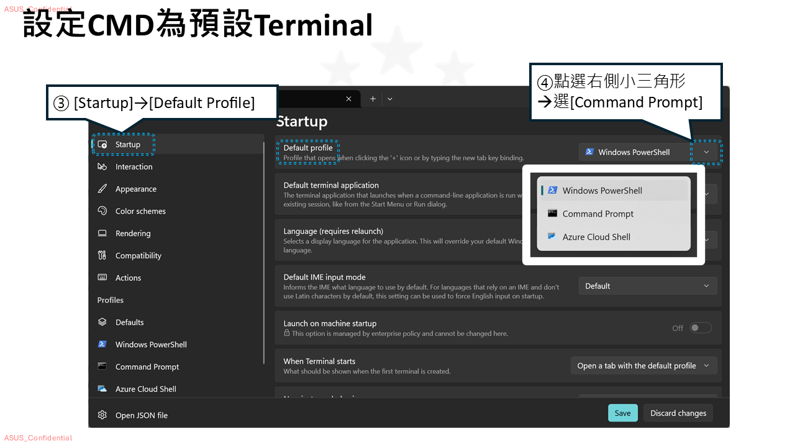
Task: Click the Color schemes palette icon
Action: coord(102,211)
